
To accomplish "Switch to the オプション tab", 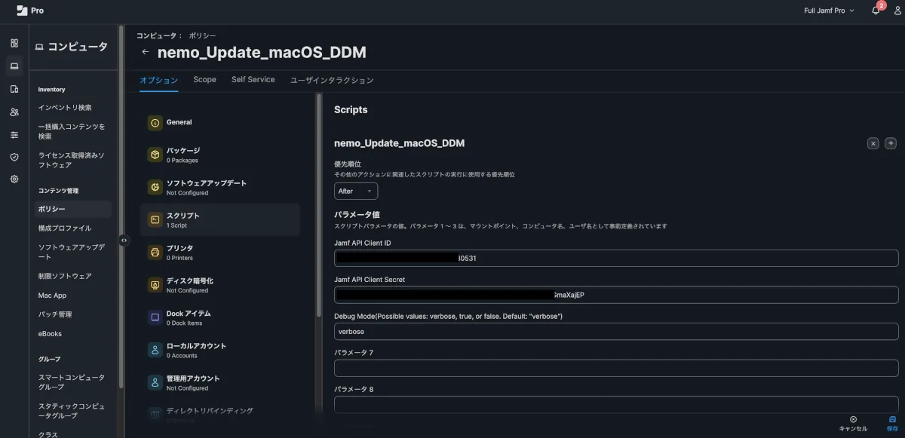I will (158, 80).
